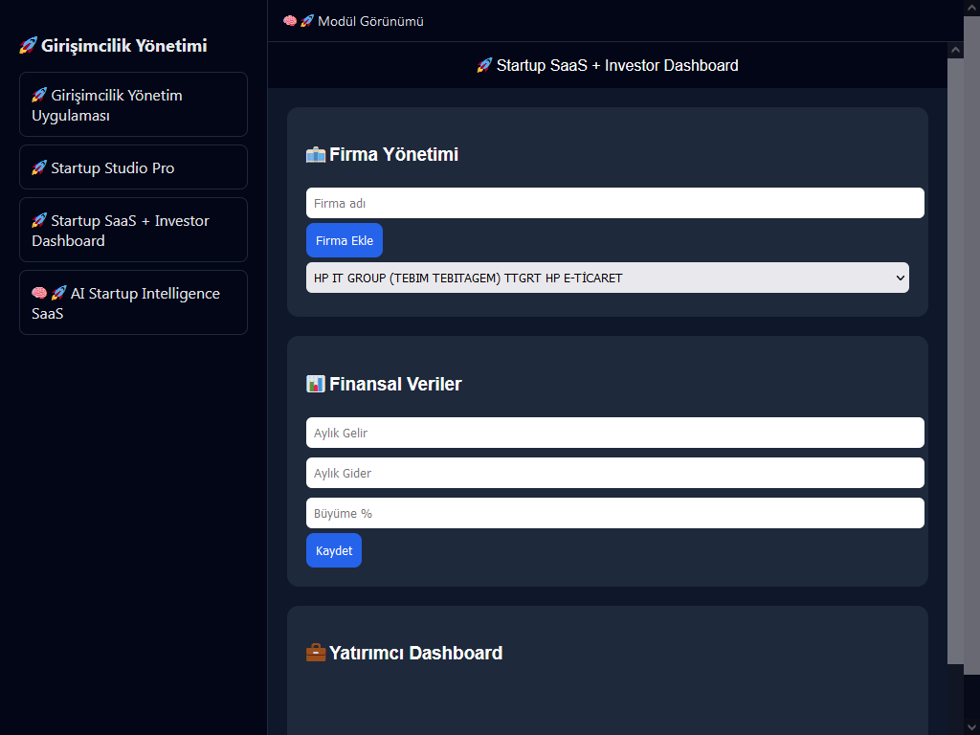This screenshot has height=735, width=980.
Task: Open Girişimcilik Yönetim Uygulaması in the sidebar
Action: click(133, 105)
